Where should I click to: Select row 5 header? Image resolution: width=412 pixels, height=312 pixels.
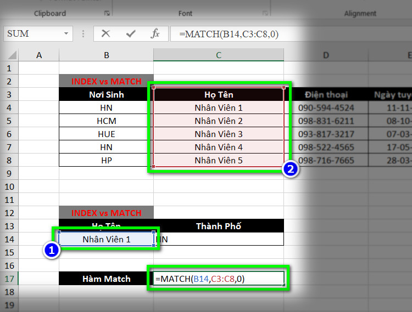(x=9, y=121)
